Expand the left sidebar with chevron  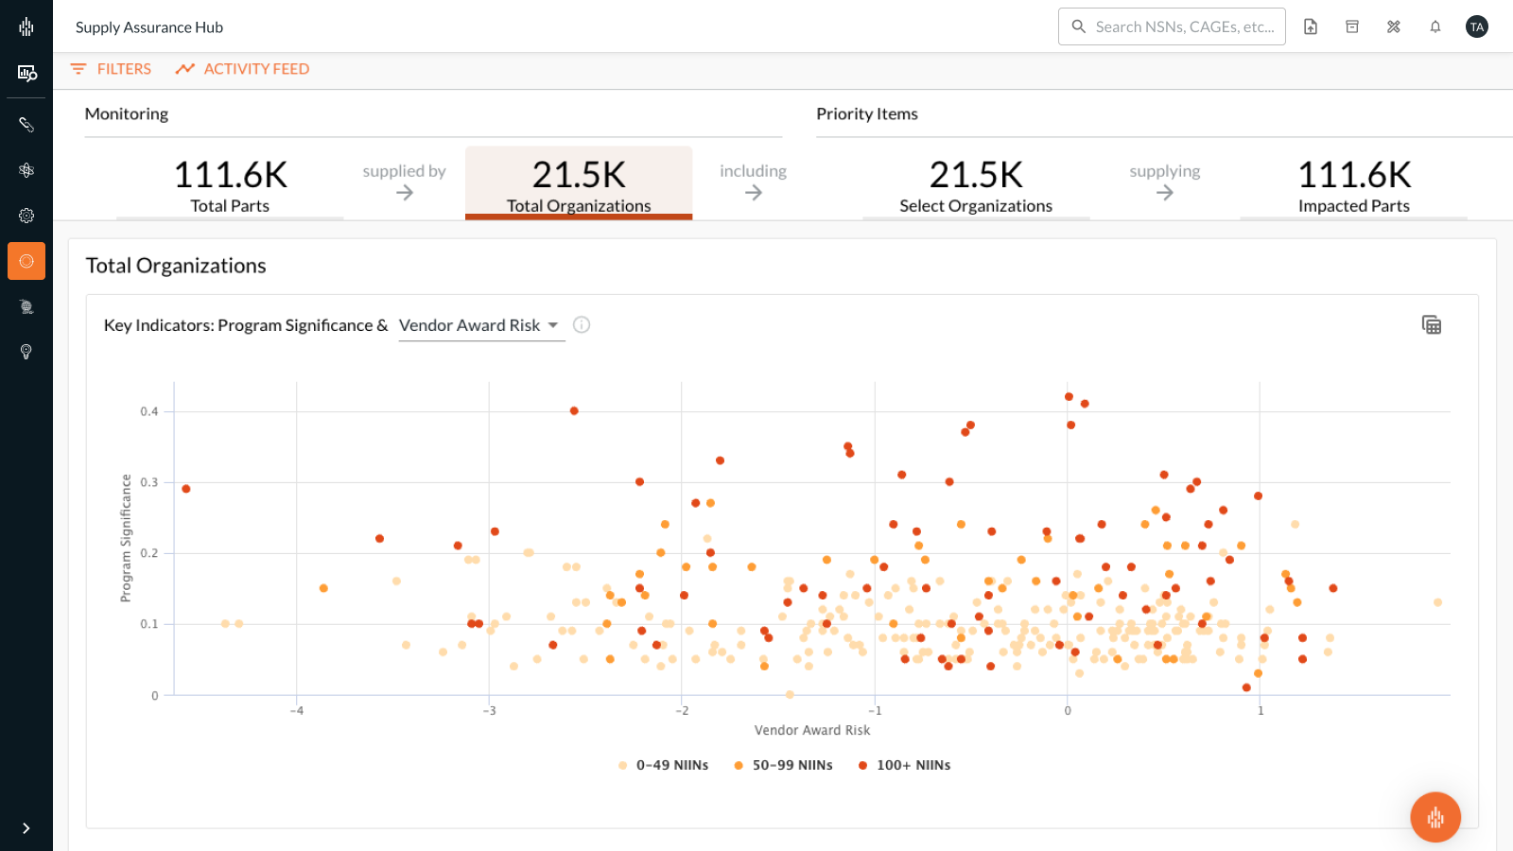tap(26, 828)
